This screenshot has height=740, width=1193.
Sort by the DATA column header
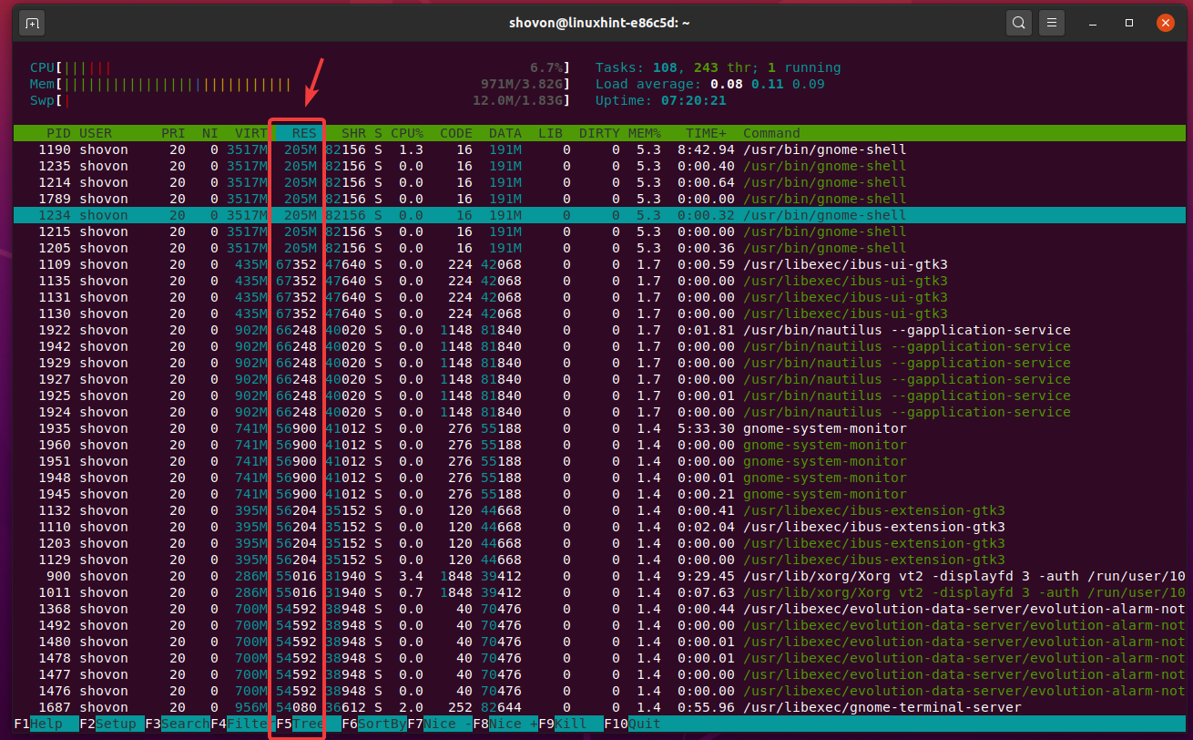point(505,133)
